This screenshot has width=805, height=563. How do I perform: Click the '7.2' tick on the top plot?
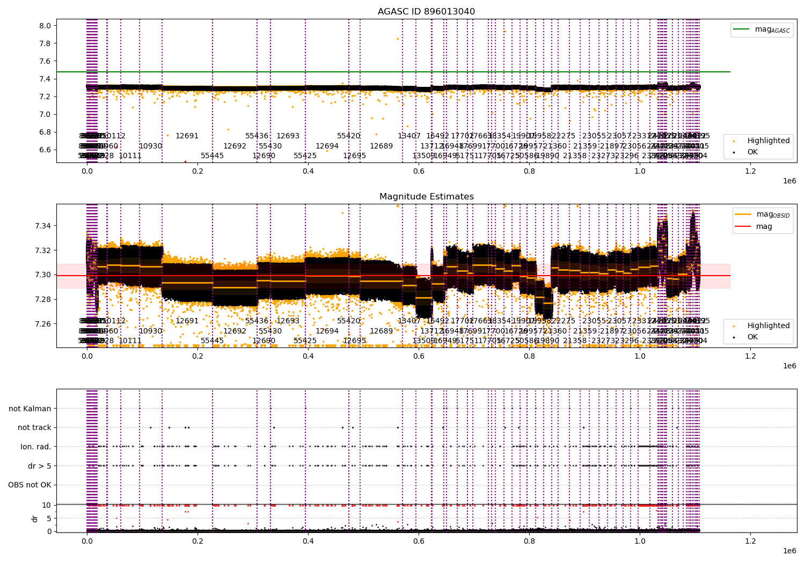45,97
